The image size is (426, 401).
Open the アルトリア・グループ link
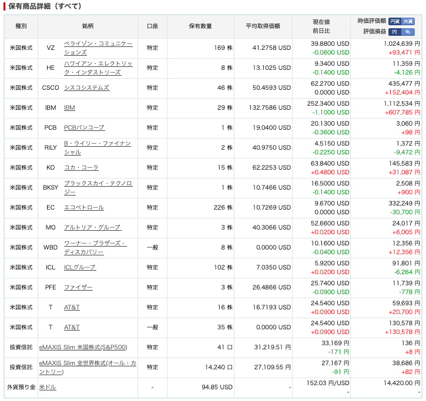[92, 228]
